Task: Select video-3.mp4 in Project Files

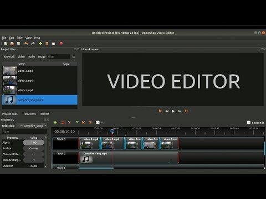Action: pyautogui.click(x=39, y=71)
